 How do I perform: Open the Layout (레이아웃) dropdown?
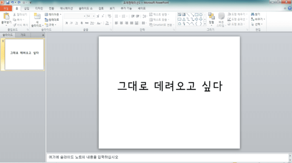[53, 14]
